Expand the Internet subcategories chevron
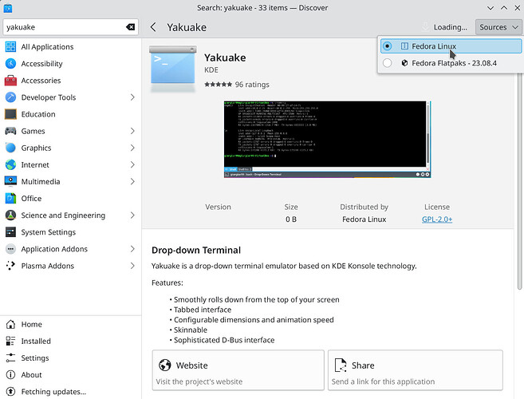This screenshot has width=524, height=399. pos(132,164)
